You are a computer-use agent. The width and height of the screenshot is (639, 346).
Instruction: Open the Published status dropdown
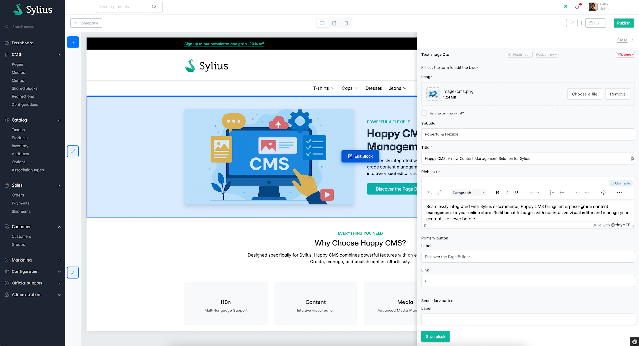pos(520,55)
